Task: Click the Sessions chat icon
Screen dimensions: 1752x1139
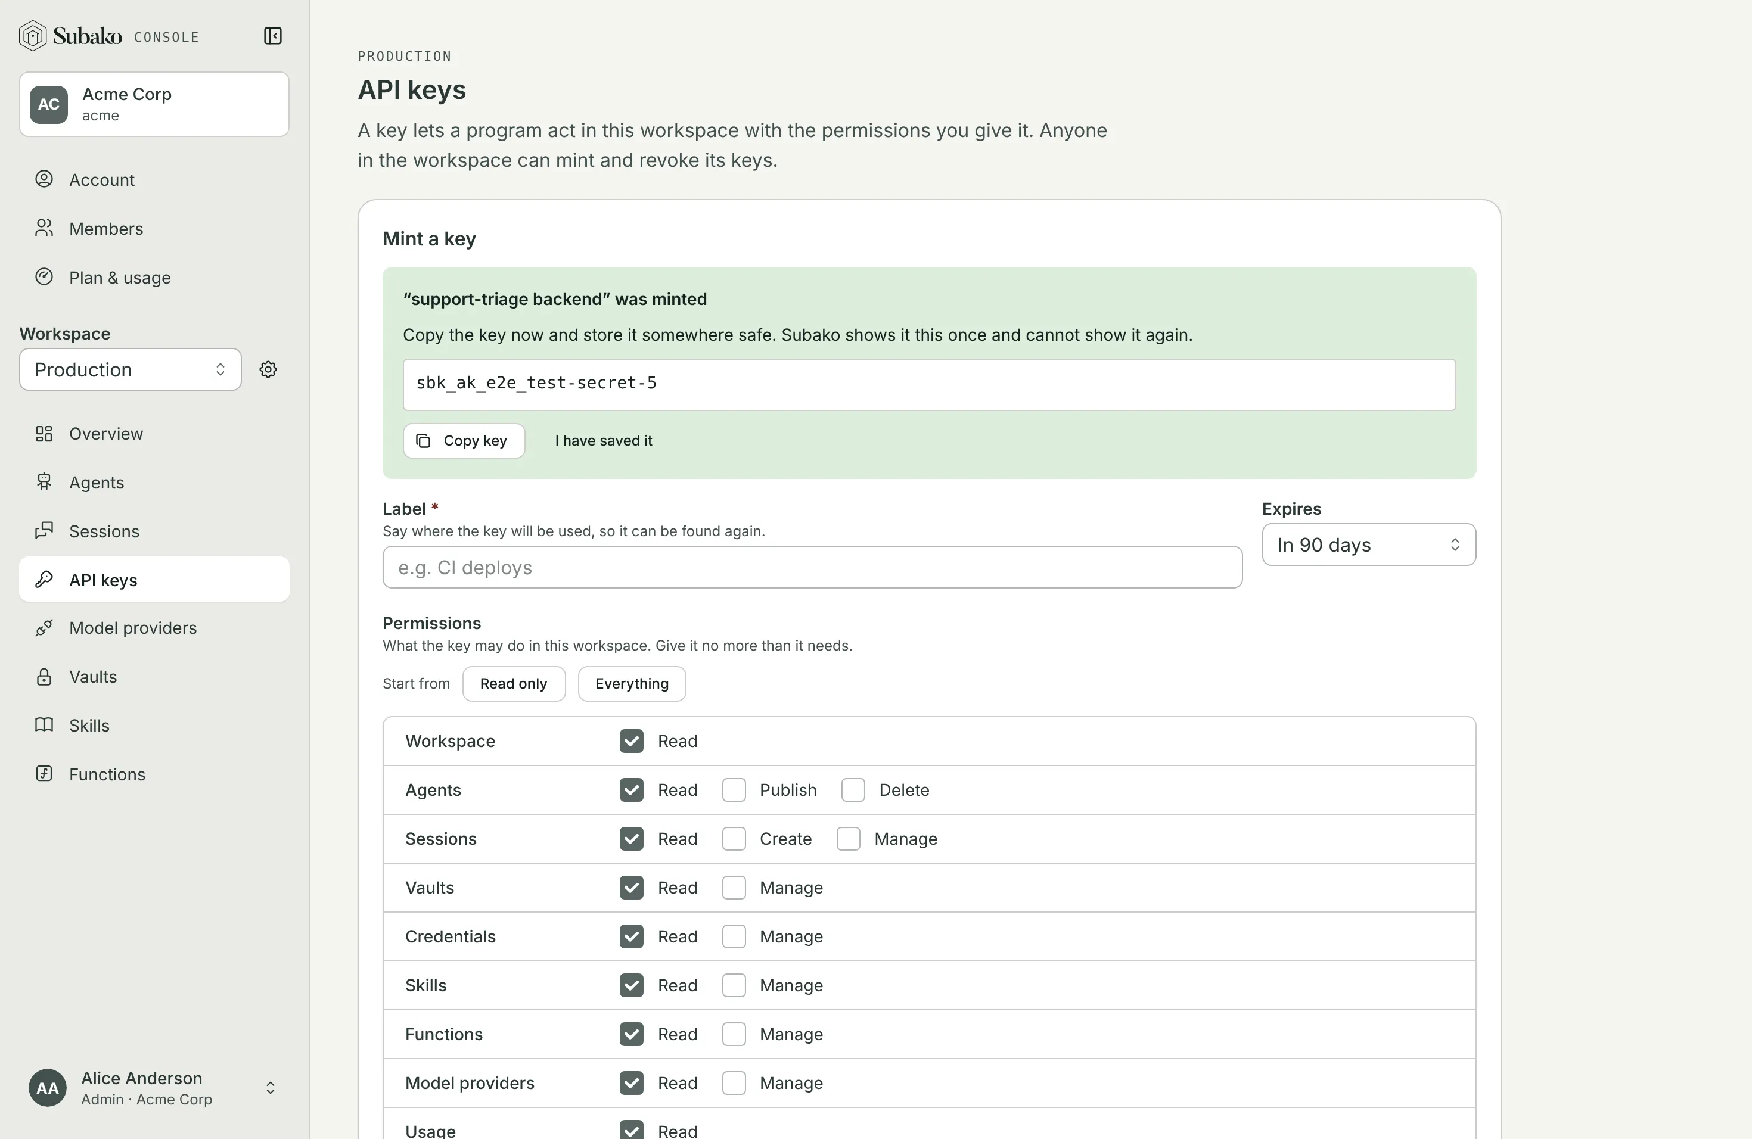Action: (44, 531)
